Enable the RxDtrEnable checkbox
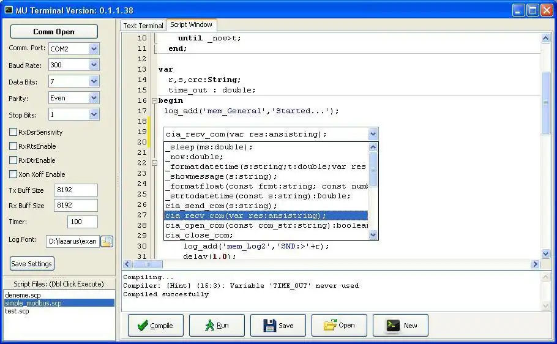The height and width of the screenshot is (344, 557). tap(13, 160)
